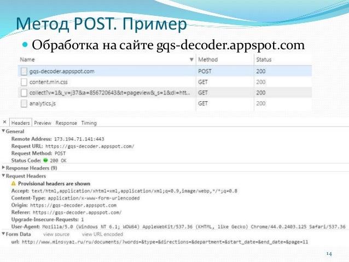The image size is (349, 262).
Task: Click the provisional headers warning icon
Action: point(14,183)
